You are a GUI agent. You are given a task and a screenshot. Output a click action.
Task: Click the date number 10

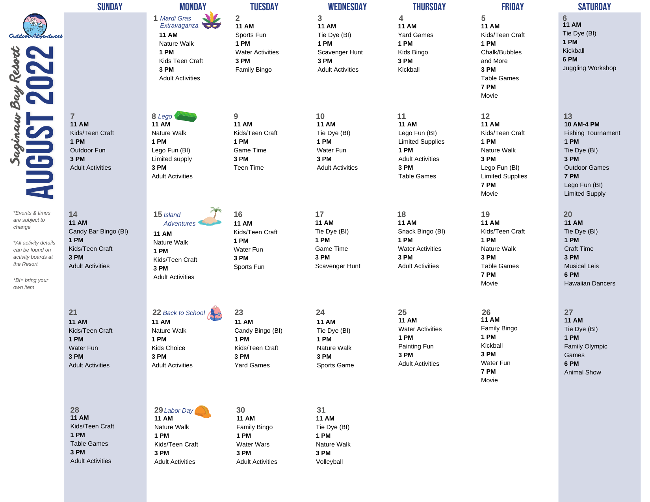tap(320, 116)
